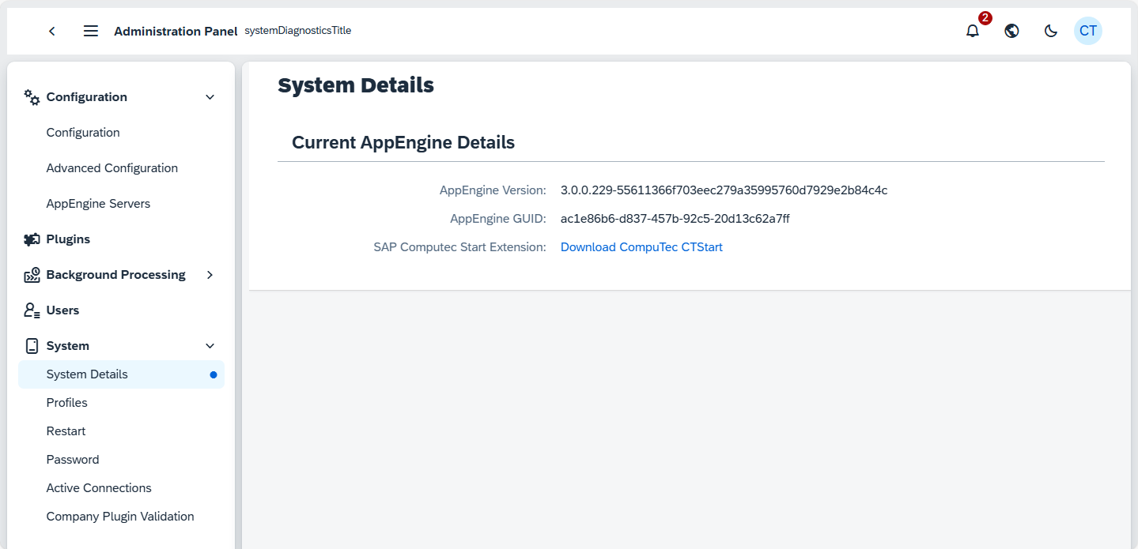
Task: Collapse the System section chevron
Action: [210, 345]
